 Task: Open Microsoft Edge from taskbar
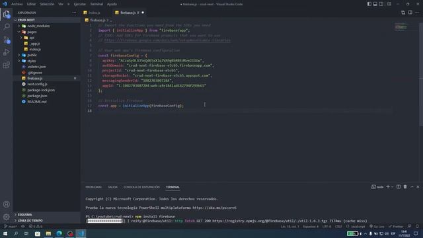(59, 233)
